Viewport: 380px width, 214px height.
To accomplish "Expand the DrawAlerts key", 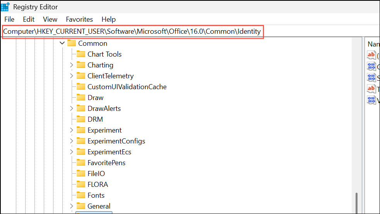I will coord(71,109).
